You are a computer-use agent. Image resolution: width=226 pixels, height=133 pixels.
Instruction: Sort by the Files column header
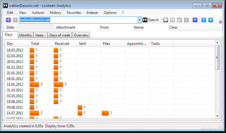(x=113, y=44)
